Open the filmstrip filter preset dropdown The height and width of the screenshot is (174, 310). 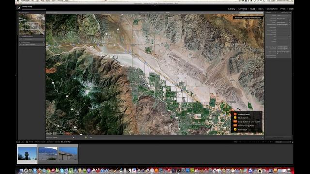[283, 142]
